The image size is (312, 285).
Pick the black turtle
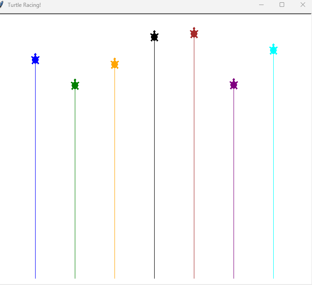154,37
